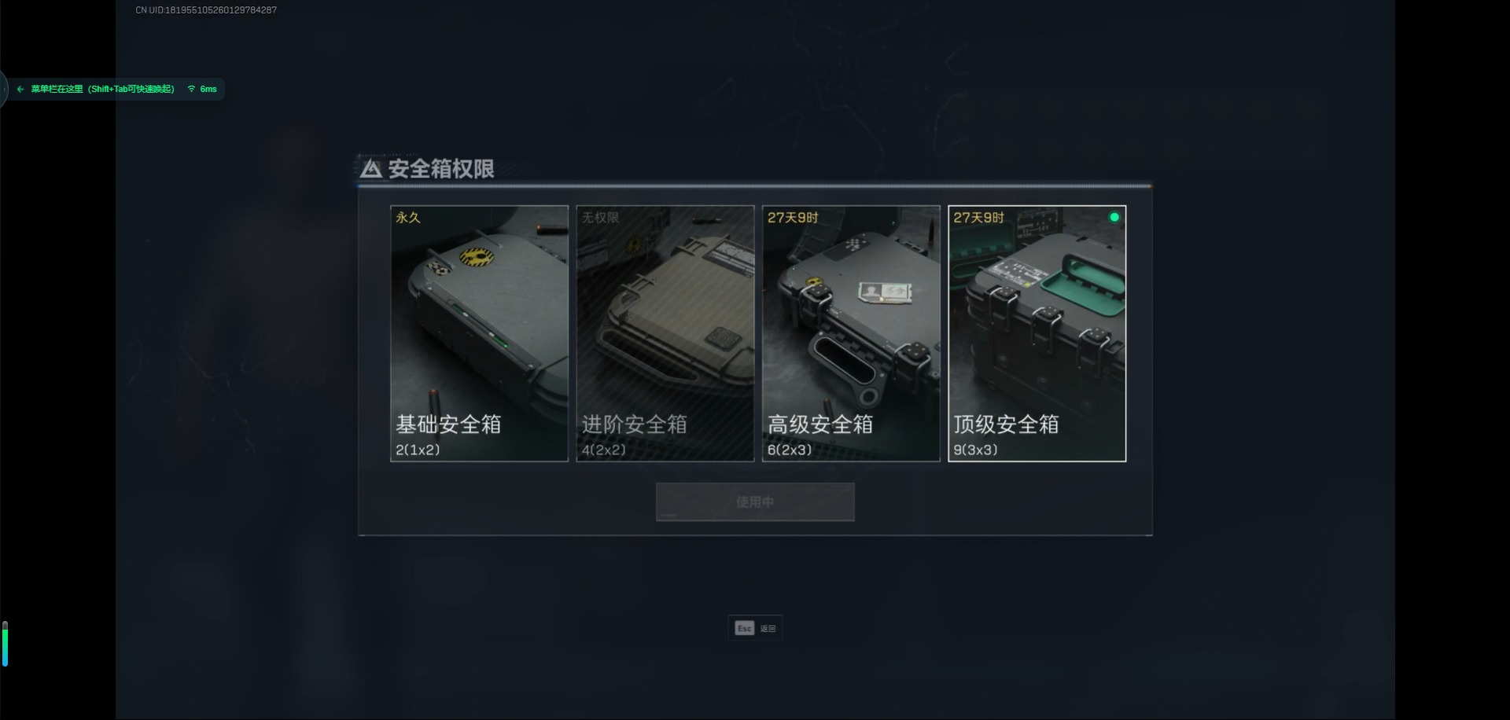Choose the 顶级安全箱 card
Image resolution: width=1510 pixels, height=720 pixels.
(1037, 333)
